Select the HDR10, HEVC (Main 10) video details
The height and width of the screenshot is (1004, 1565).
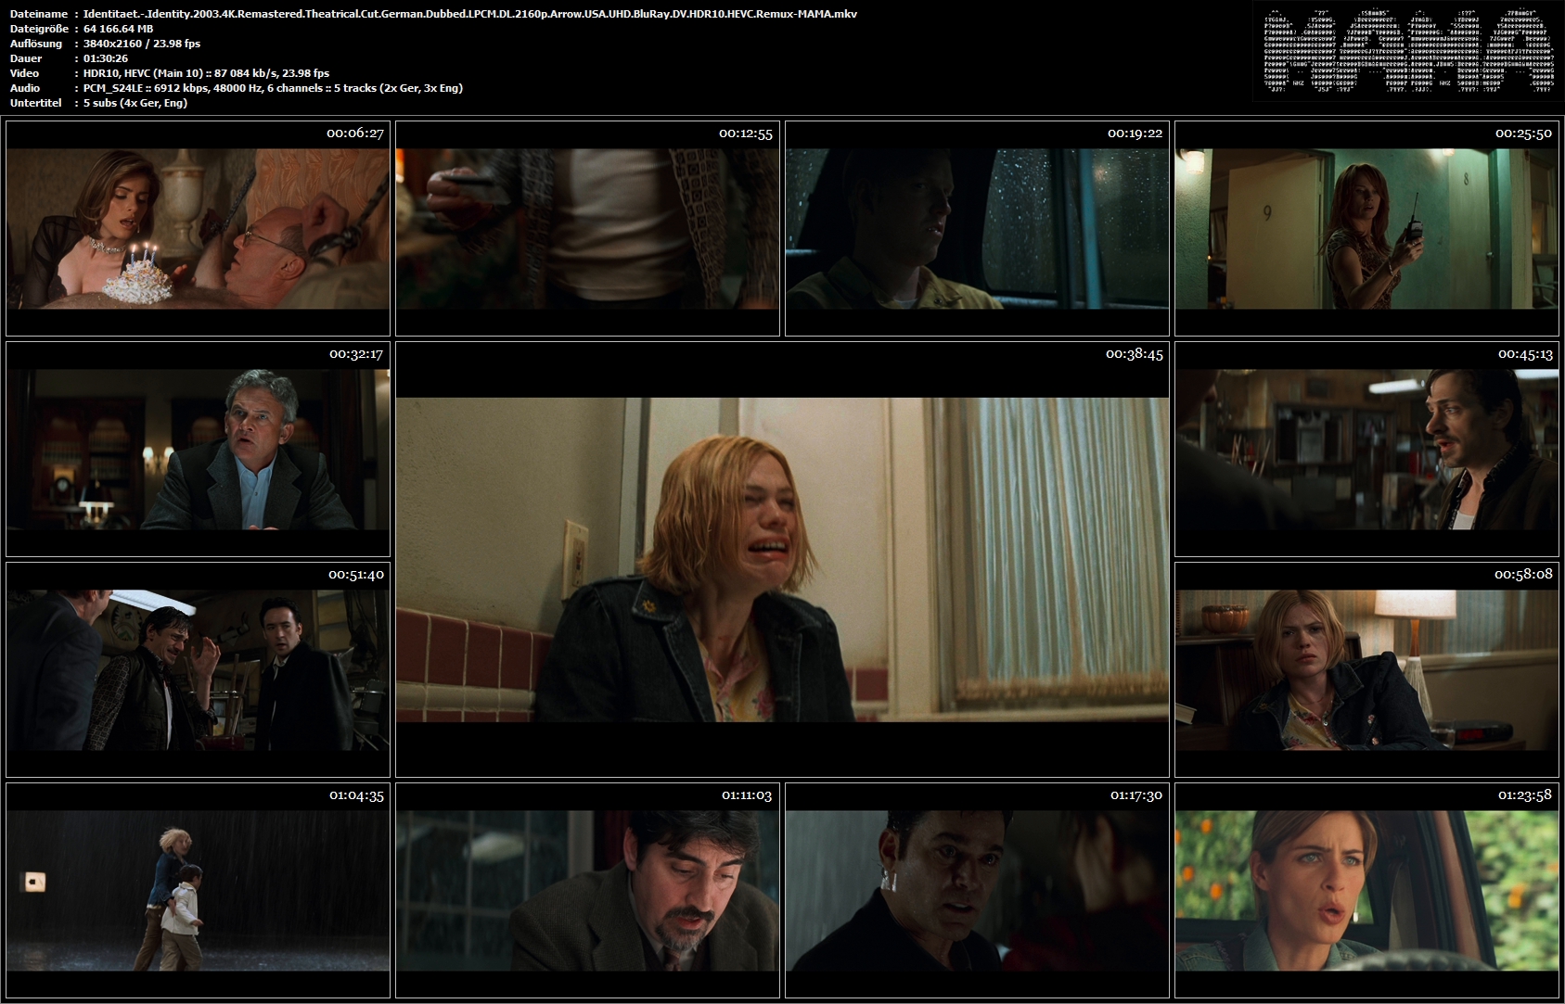[x=207, y=73]
